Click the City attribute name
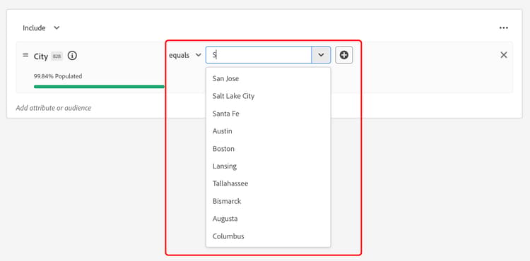Screen dimensions: 530x261 click(x=41, y=56)
